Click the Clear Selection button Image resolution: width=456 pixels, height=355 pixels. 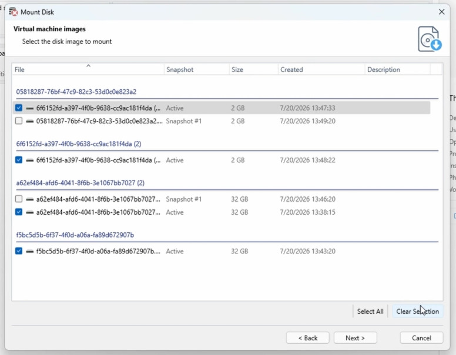418,312
